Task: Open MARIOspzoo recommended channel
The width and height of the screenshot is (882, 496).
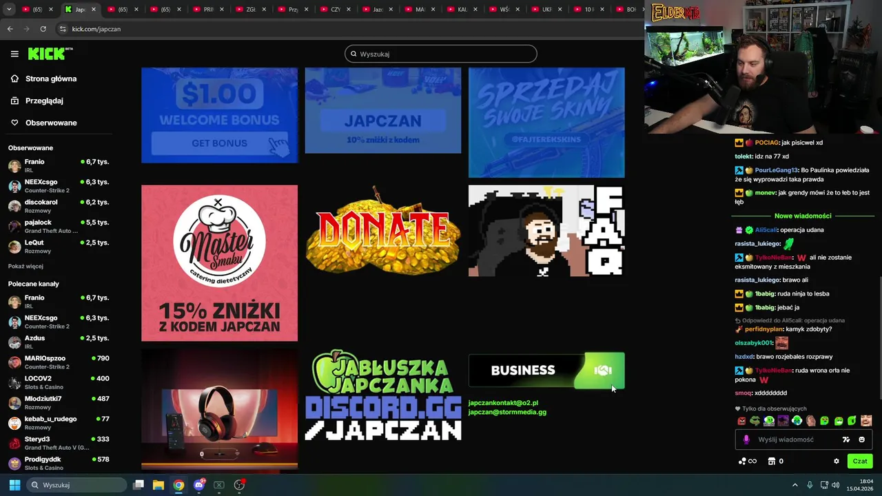Action: [59, 362]
